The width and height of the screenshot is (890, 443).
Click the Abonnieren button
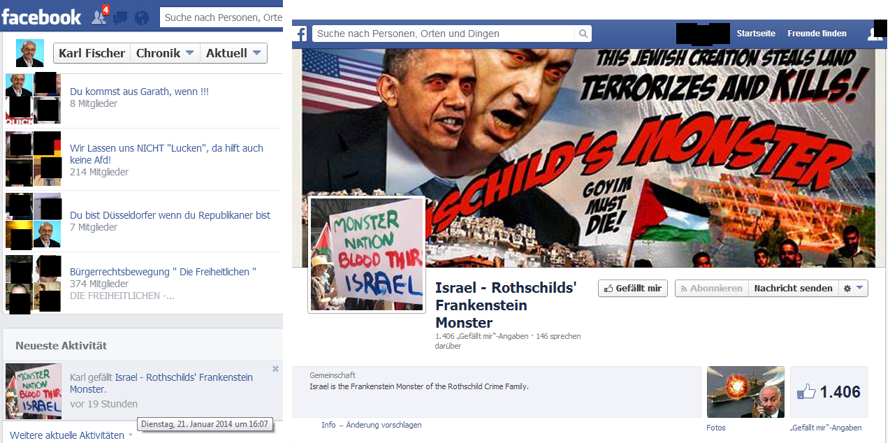tap(711, 288)
